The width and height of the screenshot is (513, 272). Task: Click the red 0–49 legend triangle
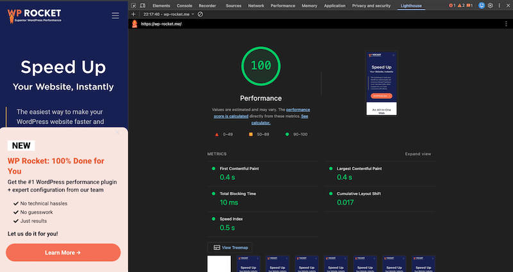click(x=217, y=134)
